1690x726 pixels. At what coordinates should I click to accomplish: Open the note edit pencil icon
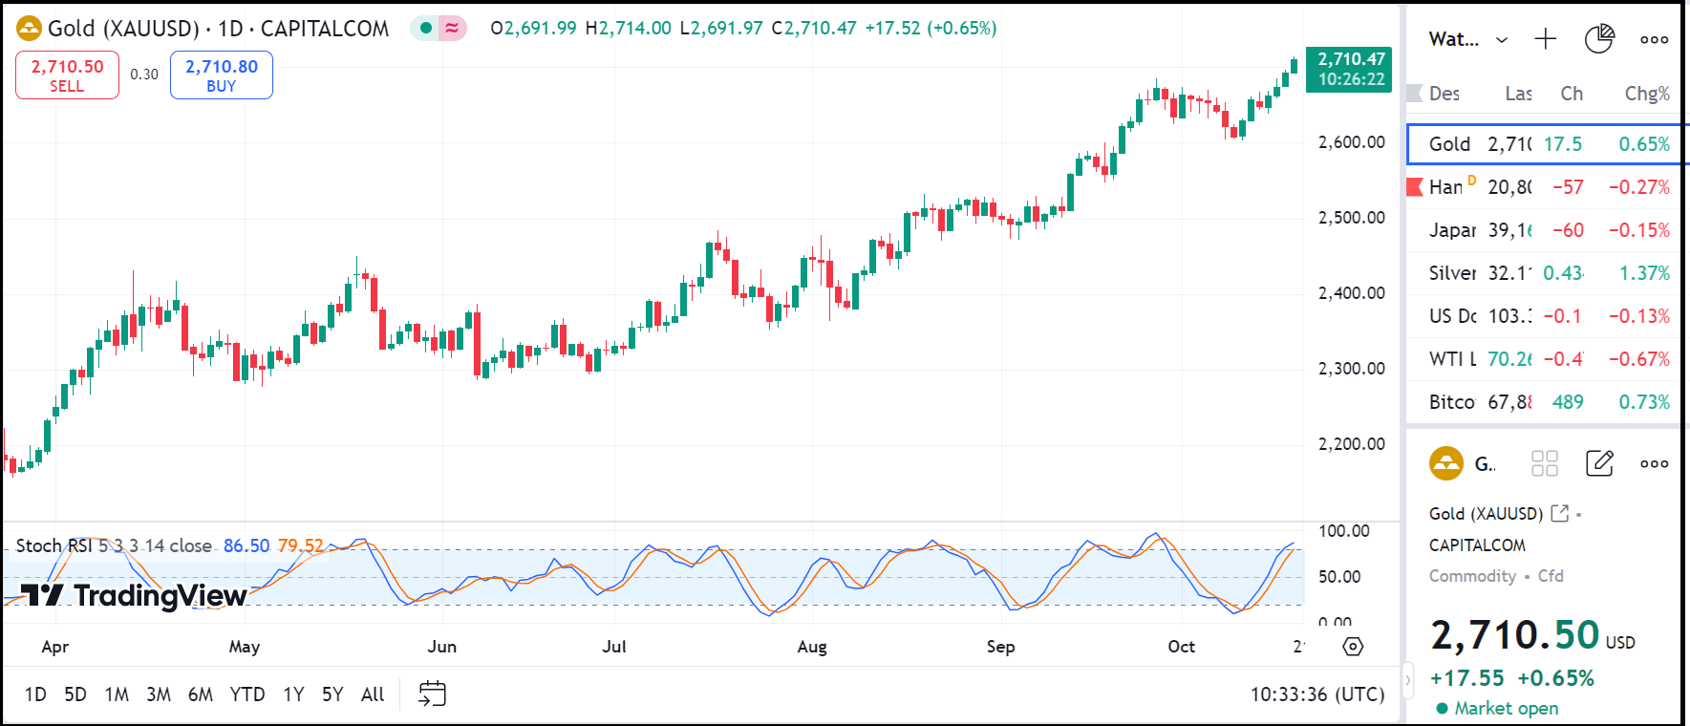[x=1599, y=463]
